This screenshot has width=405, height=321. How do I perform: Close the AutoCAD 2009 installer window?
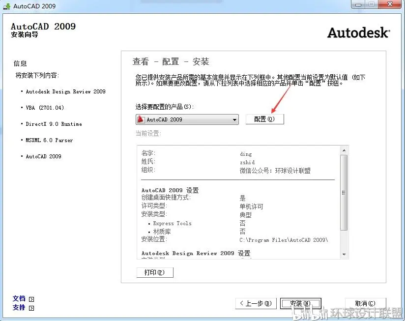[x=390, y=4]
